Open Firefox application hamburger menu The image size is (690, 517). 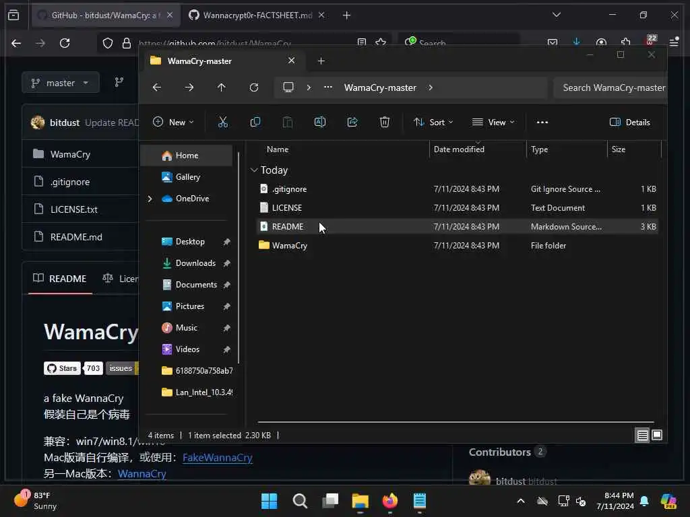pos(674,42)
